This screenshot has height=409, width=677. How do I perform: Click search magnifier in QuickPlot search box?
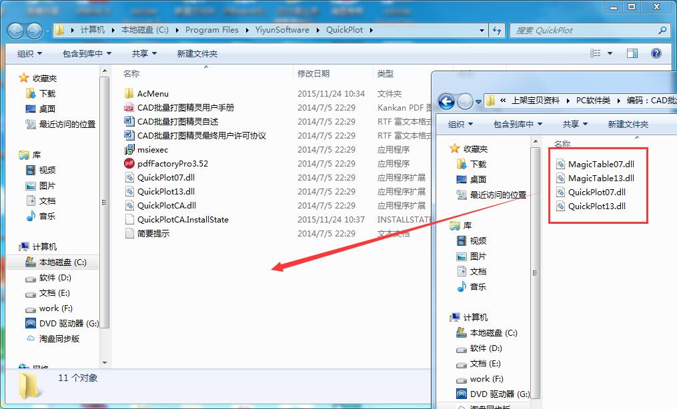(663, 30)
